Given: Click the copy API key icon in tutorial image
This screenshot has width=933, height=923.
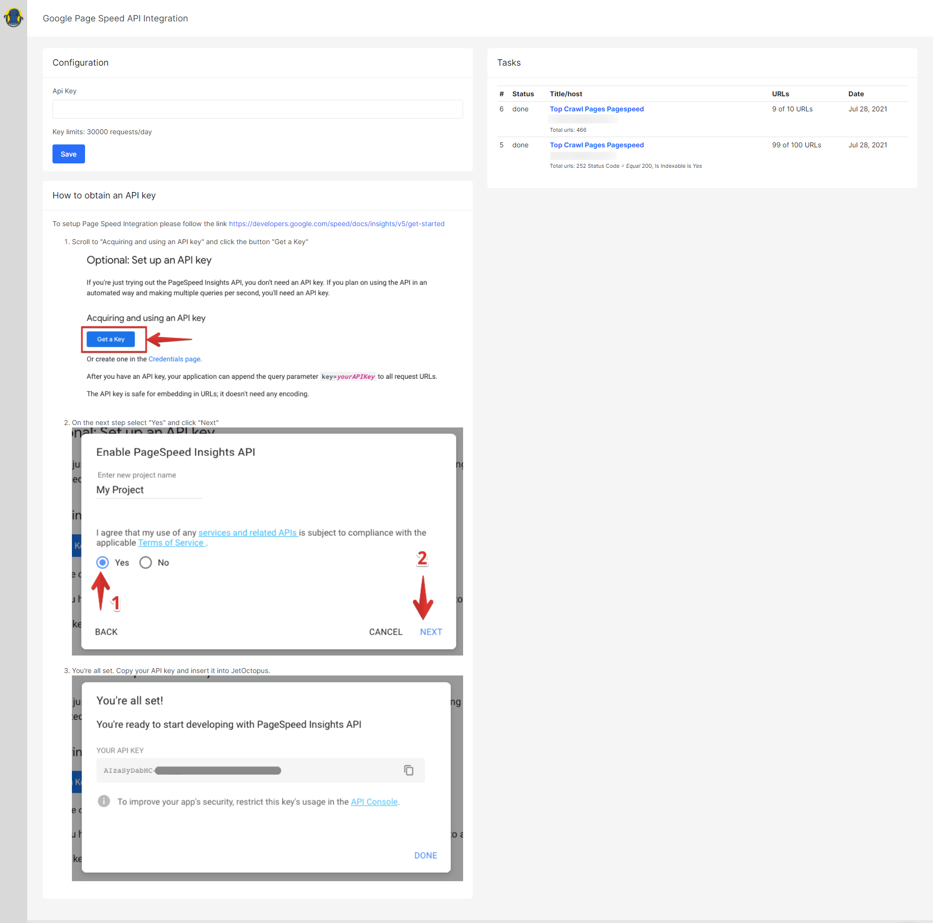Looking at the screenshot, I should [x=409, y=770].
